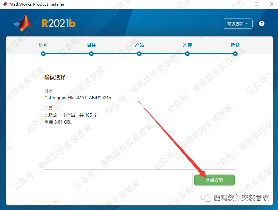Open help via the question mark icon
Image resolution: width=278 pixels, height=210 pixels.
[262, 24]
